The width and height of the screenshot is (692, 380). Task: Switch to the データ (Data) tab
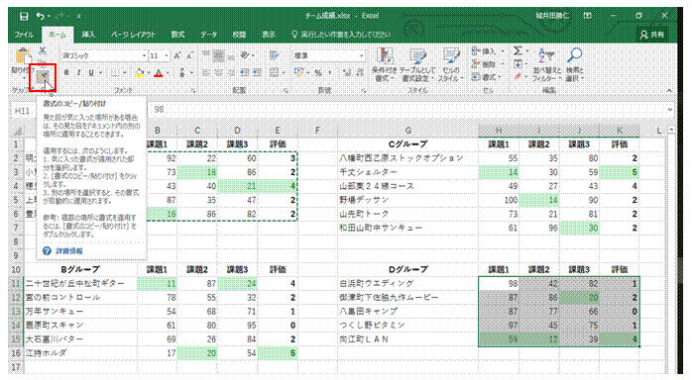tap(209, 35)
